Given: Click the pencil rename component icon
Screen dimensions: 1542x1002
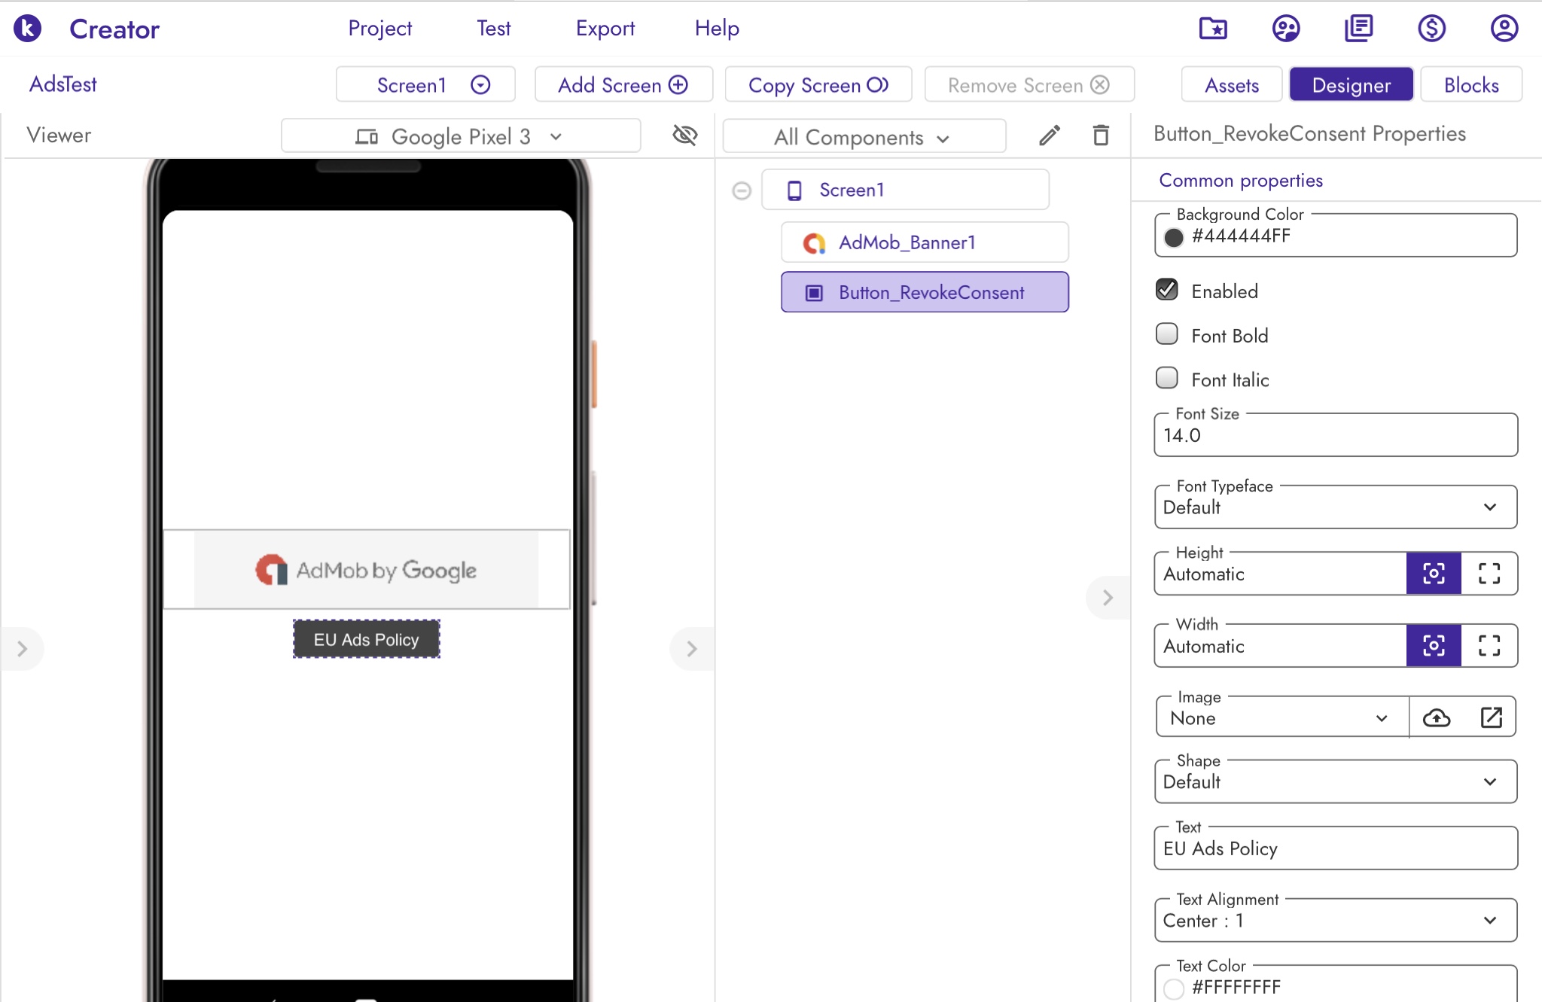Looking at the screenshot, I should tap(1050, 136).
